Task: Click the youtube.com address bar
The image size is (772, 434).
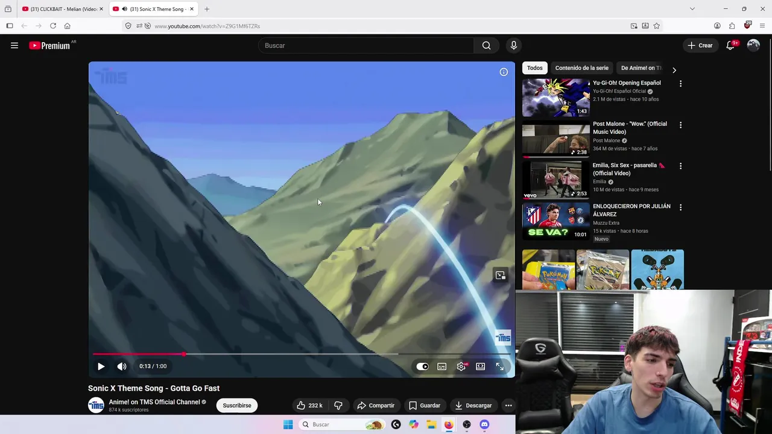Action: (386, 26)
